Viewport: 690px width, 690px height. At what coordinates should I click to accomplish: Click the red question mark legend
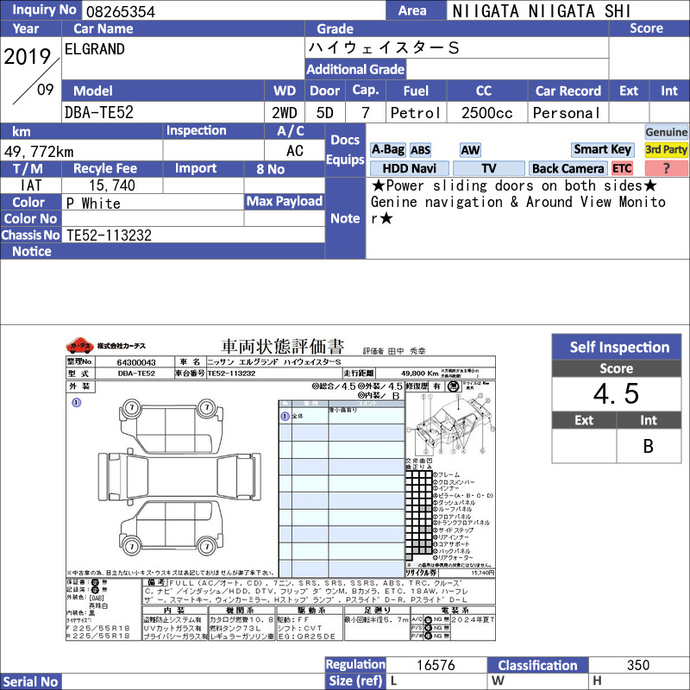coord(667,169)
